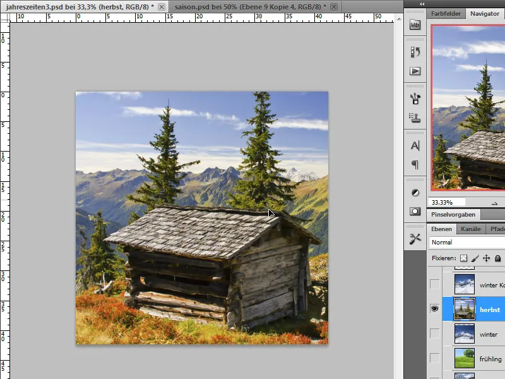This screenshot has width=505, height=379.
Task: Click the frühling layer name
Action: (490, 359)
